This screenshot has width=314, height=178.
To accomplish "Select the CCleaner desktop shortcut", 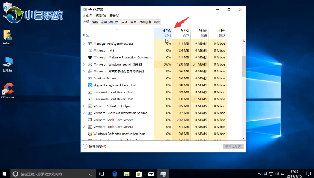I will coord(8,91).
